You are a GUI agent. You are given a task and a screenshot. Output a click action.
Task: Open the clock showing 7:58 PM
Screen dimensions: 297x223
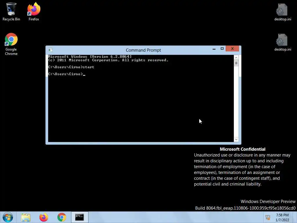coord(282,217)
